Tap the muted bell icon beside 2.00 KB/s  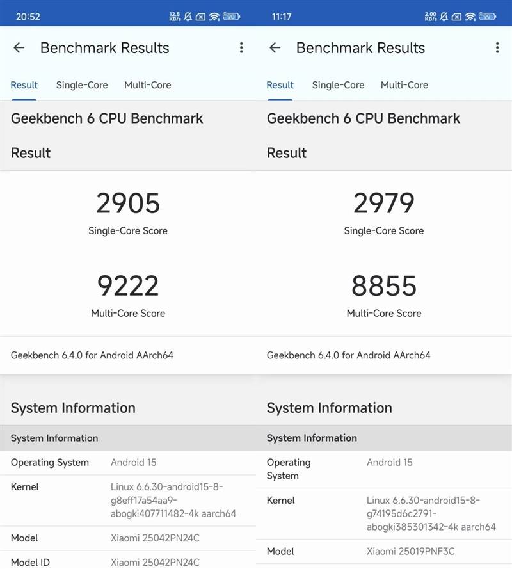(x=444, y=17)
